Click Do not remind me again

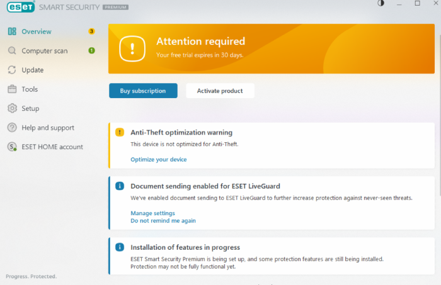tap(163, 221)
